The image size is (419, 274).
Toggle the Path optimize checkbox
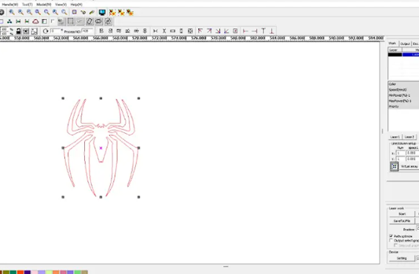pos(391,236)
